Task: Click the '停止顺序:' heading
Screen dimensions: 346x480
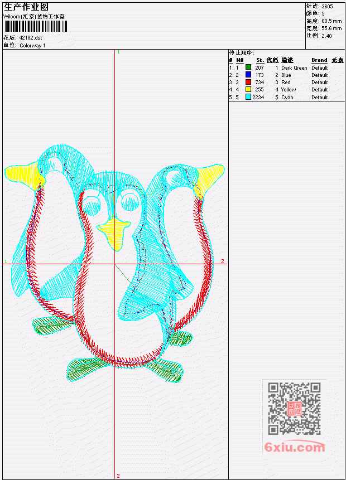Action: point(242,52)
